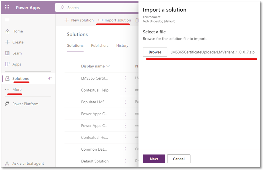Image resolution: width=264 pixels, height=171 pixels.
Task: Open Create from the sidebar
Action: click(18, 42)
